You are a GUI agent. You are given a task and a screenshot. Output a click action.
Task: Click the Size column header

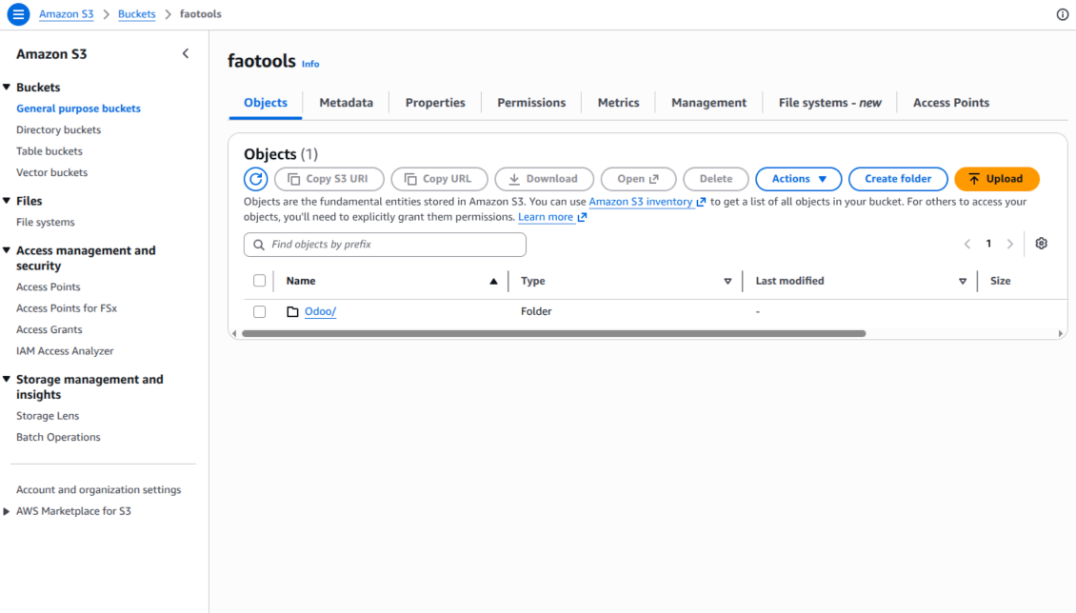[1001, 281]
